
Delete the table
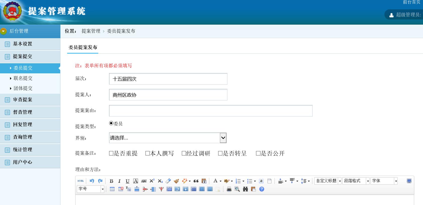click(121, 189)
